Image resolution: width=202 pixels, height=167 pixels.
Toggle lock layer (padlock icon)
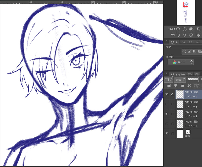pyautogui.click(x=182, y=86)
